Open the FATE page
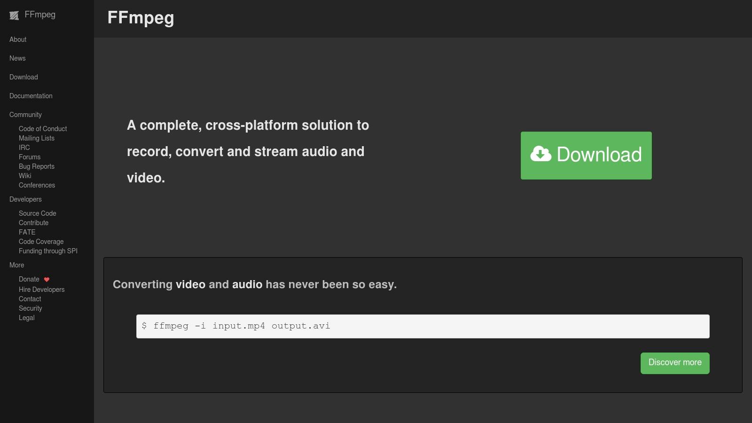 27,232
